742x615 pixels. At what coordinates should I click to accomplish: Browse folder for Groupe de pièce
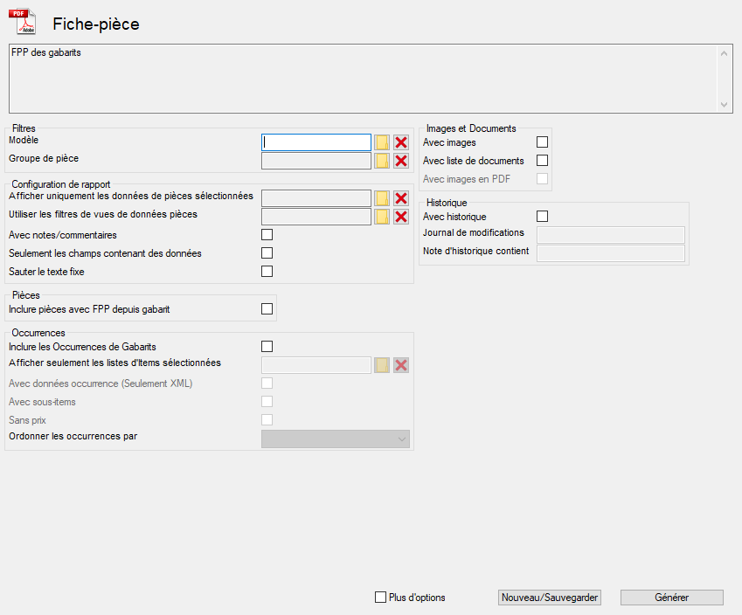point(382,161)
